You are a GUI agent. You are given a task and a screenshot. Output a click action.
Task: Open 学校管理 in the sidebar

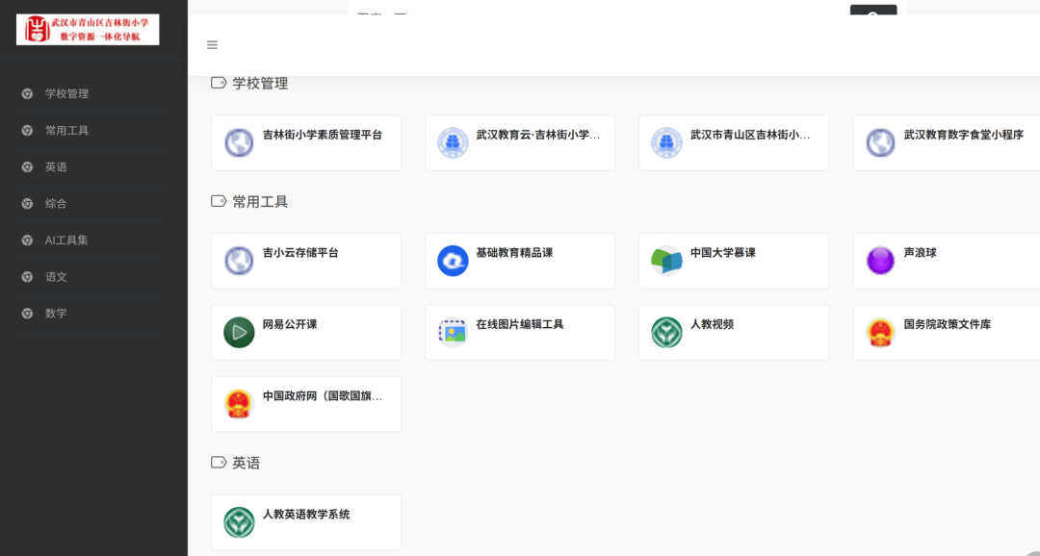coord(67,94)
